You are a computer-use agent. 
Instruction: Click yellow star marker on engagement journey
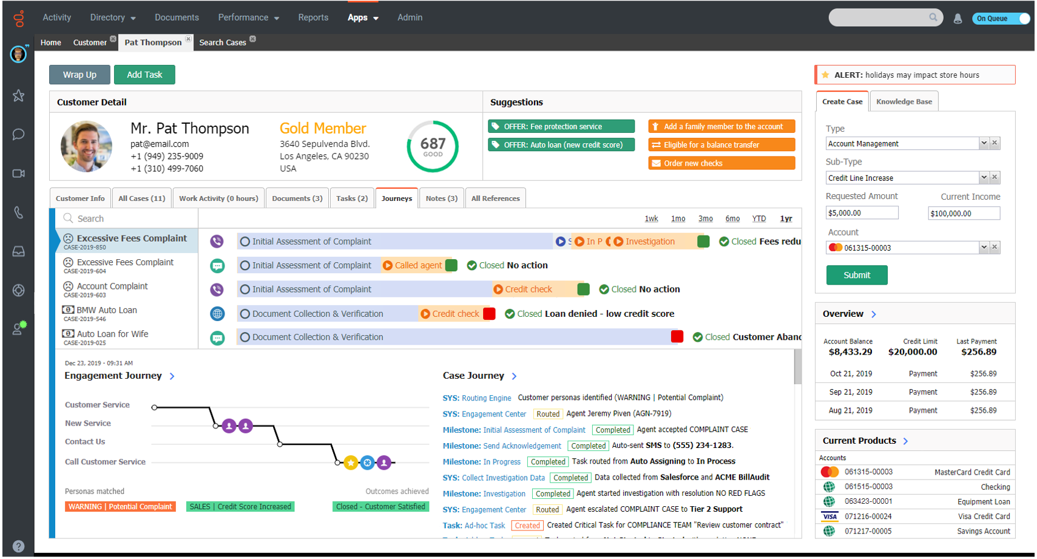(350, 463)
